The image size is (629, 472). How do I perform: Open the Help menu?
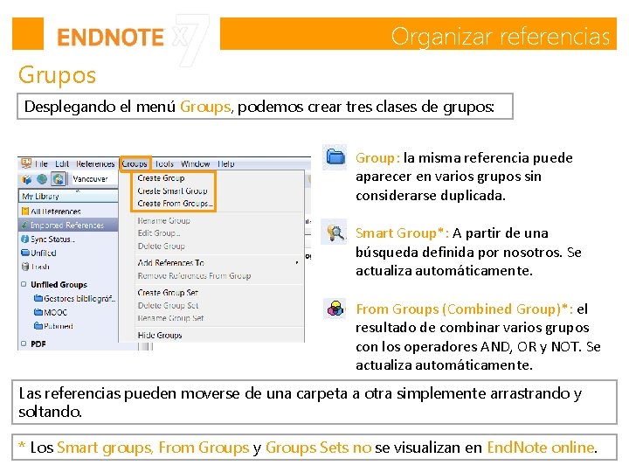pos(226,163)
